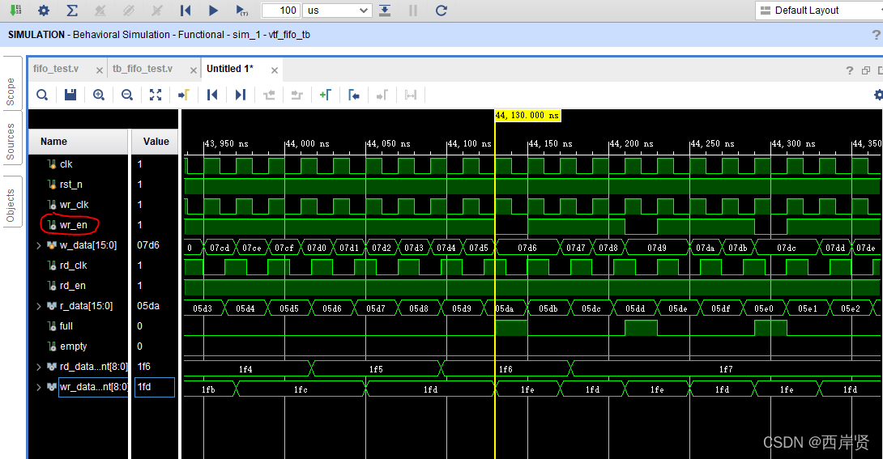Image resolution: width=883 pixels, height=459 pixels.
Task: Click the waveform search magnifier icon
Action: tap(41, 95)
